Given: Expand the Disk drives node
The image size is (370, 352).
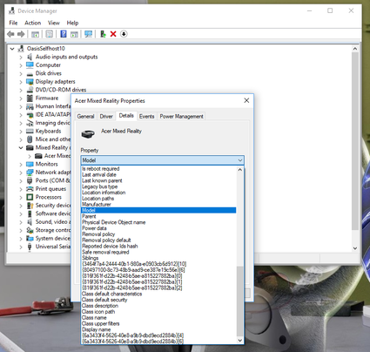Looking at the screenshot, I should 21,73.
